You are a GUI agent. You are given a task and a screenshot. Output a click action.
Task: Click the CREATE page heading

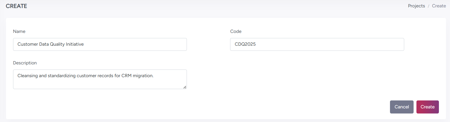(16, 6)
